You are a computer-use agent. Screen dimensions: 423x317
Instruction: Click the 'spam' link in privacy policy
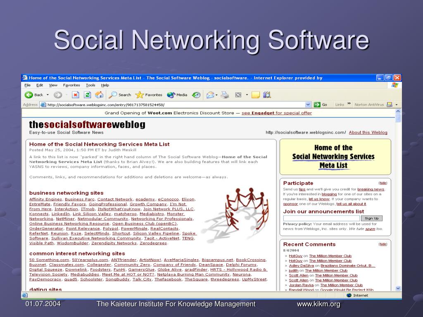(x=370, y=229)
